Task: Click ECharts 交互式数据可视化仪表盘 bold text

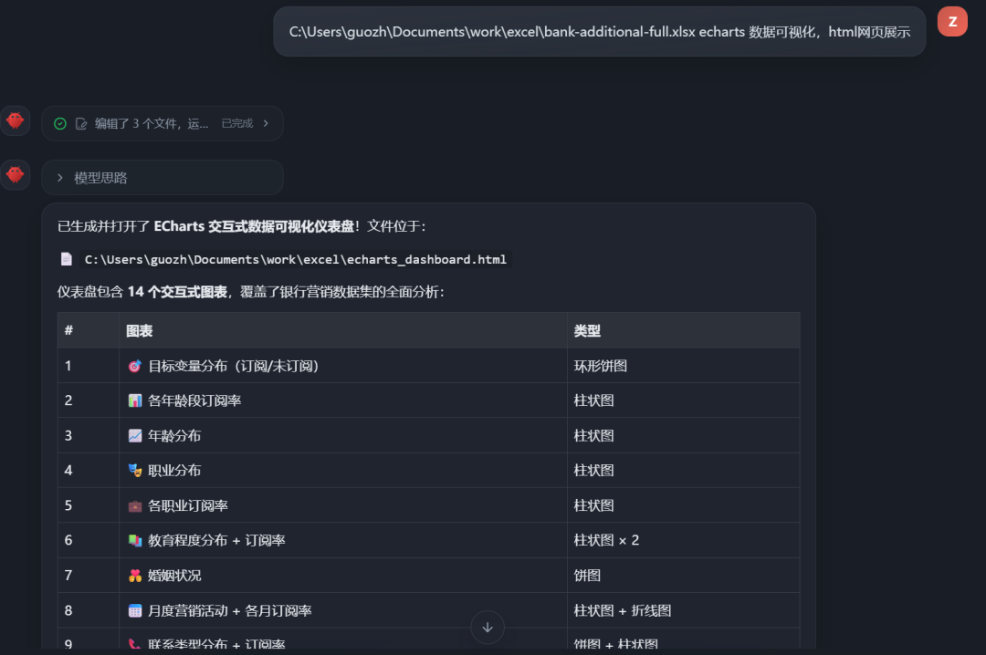Action: coord(254,226)
